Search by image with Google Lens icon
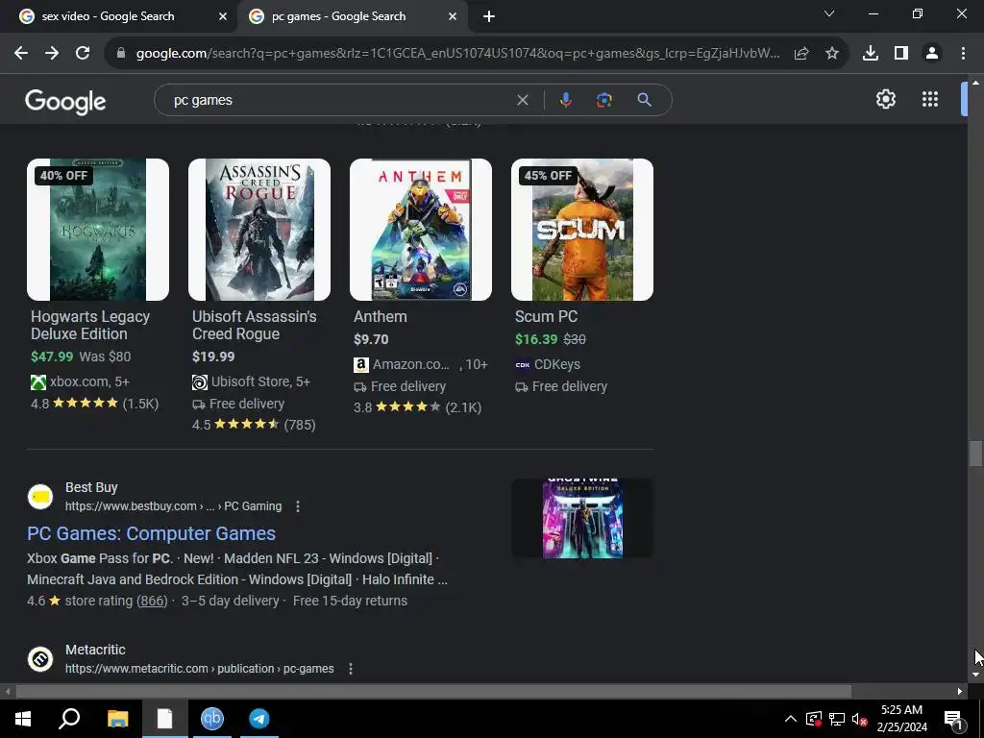The image size is (984, 738). pos(604,100)
